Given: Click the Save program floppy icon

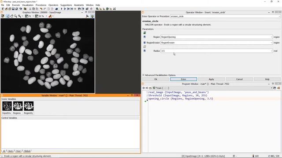Looking at the screenshot, I should pyautogui.click(x=13, y=9).
